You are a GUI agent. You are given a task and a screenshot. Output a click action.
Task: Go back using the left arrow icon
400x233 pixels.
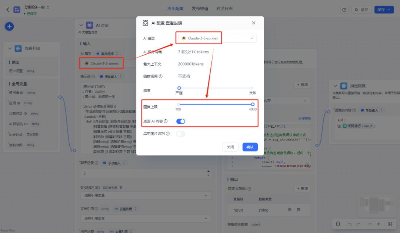pyautogui.click(x=8, y=10)
